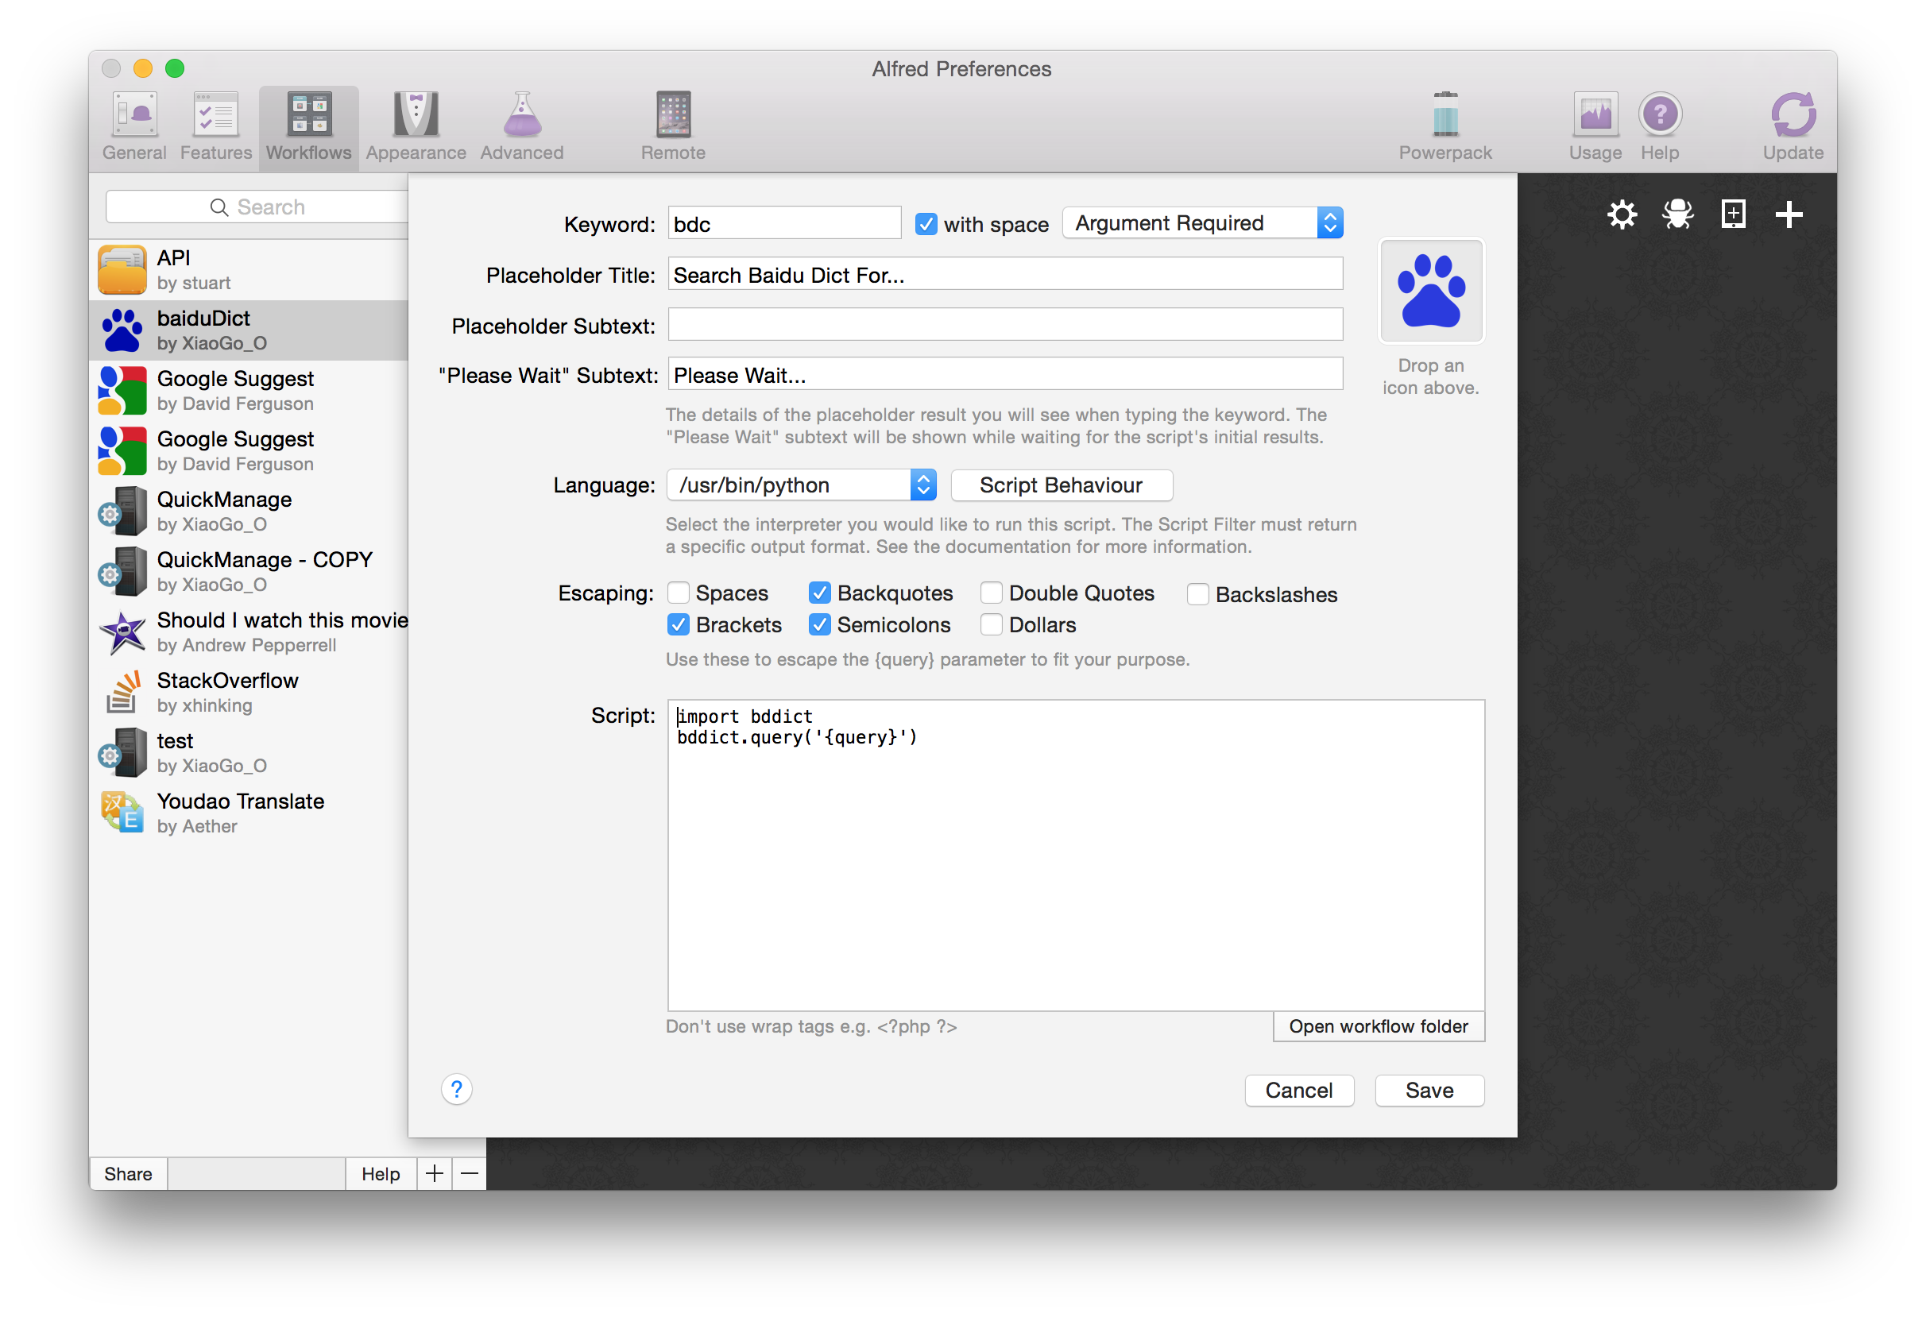Click the Powerpack battery icon
1926x1317 pixels.
coord(1445,114)
